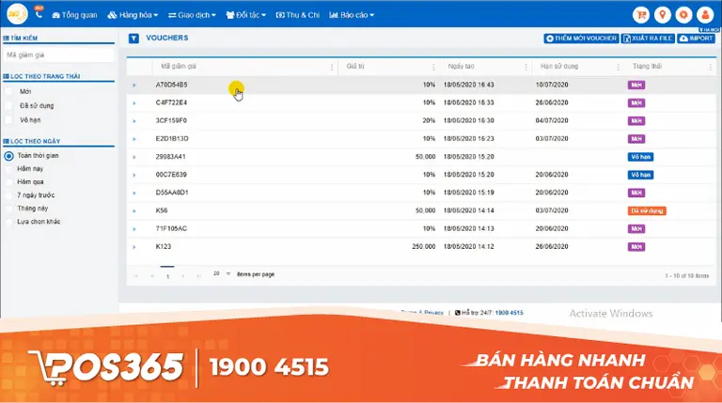
Task: Select the Tháng này date filter
Action: point(8,209)
